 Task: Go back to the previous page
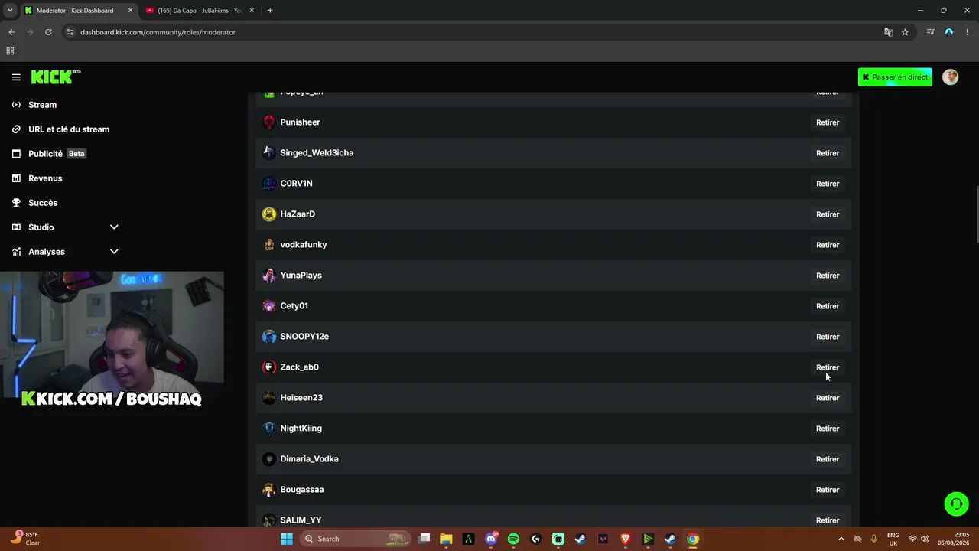[11, 32]
